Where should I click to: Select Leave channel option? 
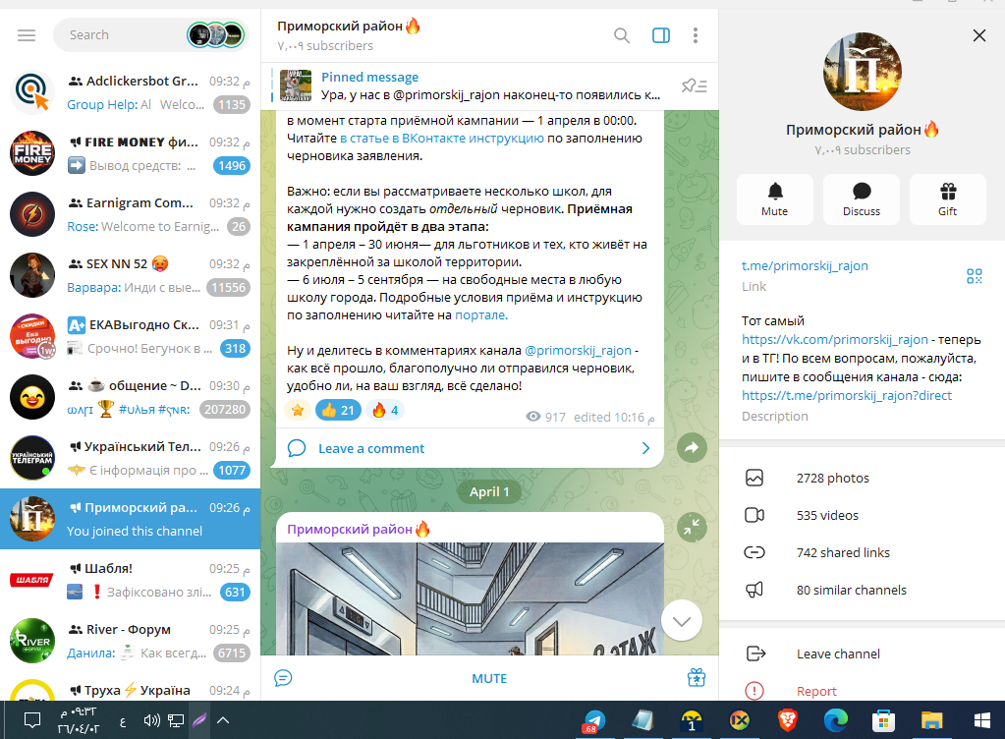tap(863, 654)
